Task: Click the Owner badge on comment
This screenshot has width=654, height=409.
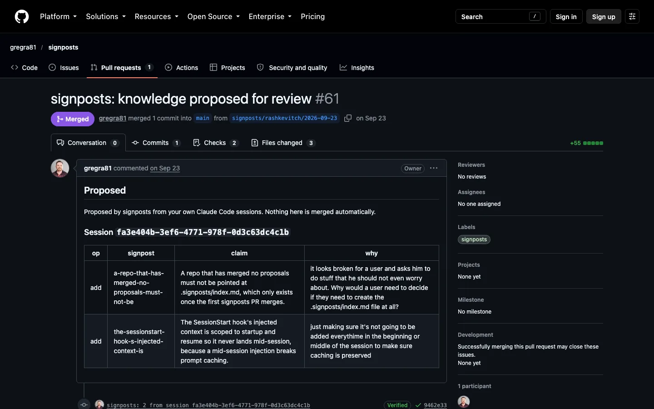Action: click(x=413, y=168)
